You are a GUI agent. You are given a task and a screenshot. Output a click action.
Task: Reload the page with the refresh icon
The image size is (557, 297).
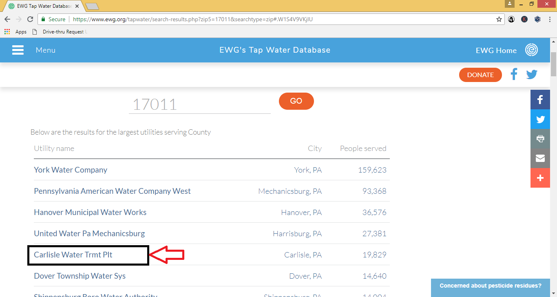[30, 19]
